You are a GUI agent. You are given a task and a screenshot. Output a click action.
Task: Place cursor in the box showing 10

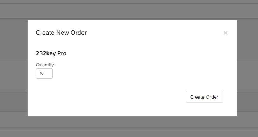(44, 73)
